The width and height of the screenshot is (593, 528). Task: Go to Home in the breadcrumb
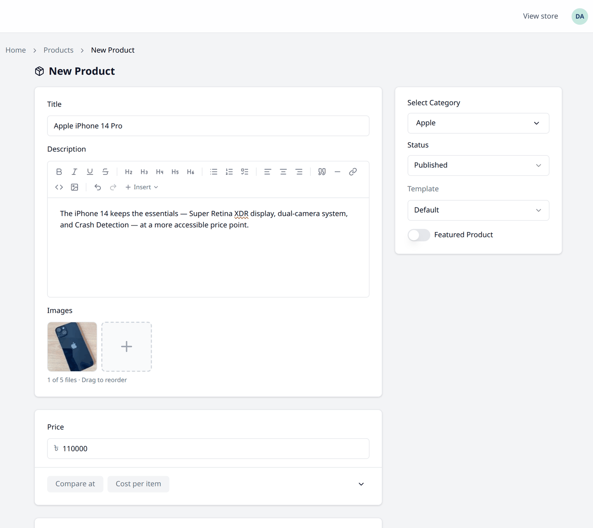(x=16, y=50)
